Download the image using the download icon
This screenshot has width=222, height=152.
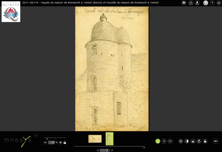[x=197, y=3]
